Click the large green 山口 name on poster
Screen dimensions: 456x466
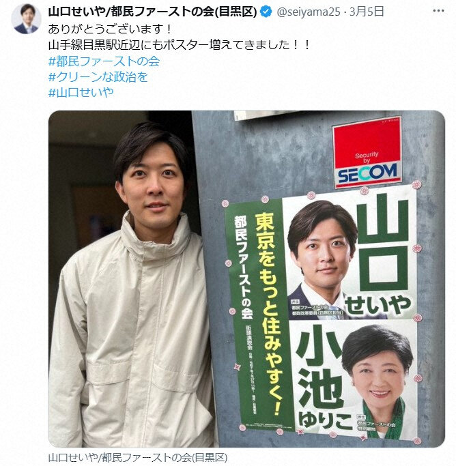(x=382, y=242)
